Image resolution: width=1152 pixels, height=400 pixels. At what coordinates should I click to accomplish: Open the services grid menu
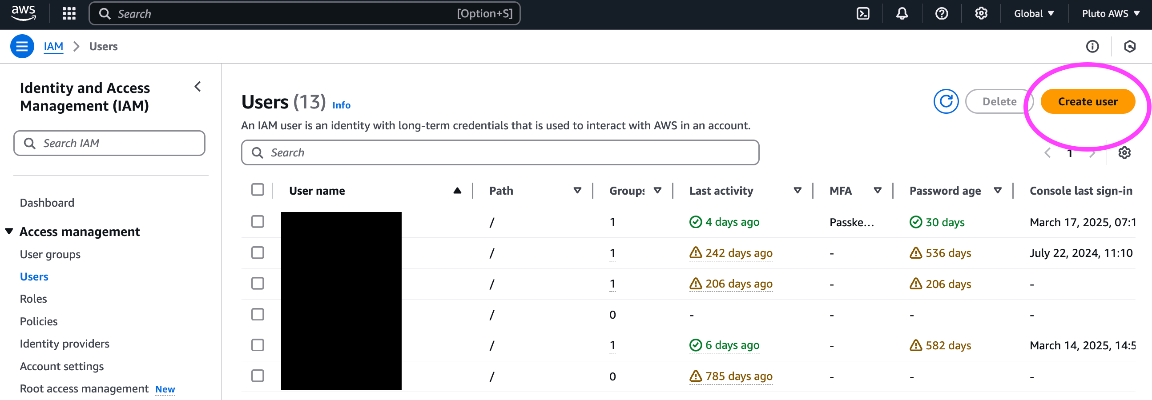point(69,14)
